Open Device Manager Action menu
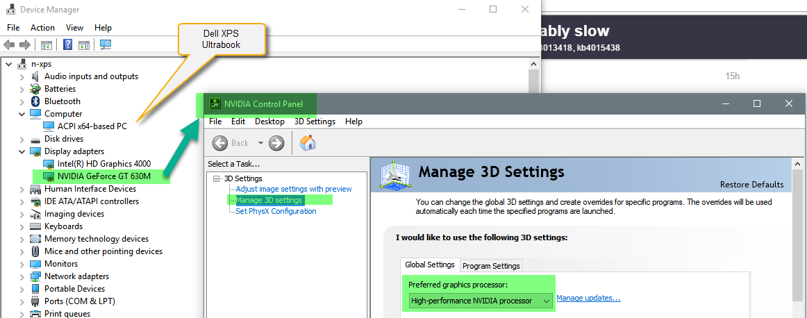 [x=43, y=28]
